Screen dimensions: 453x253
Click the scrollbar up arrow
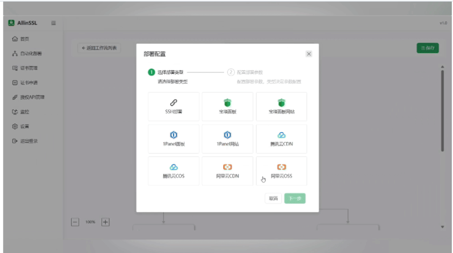tap(443, 67)
